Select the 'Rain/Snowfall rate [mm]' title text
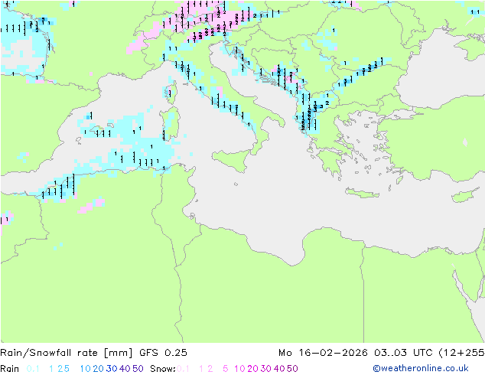Screen dimensions: 485x375 click(x=67, y=353)
